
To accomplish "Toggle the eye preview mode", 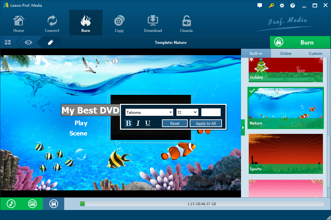I will click(28, 42).
